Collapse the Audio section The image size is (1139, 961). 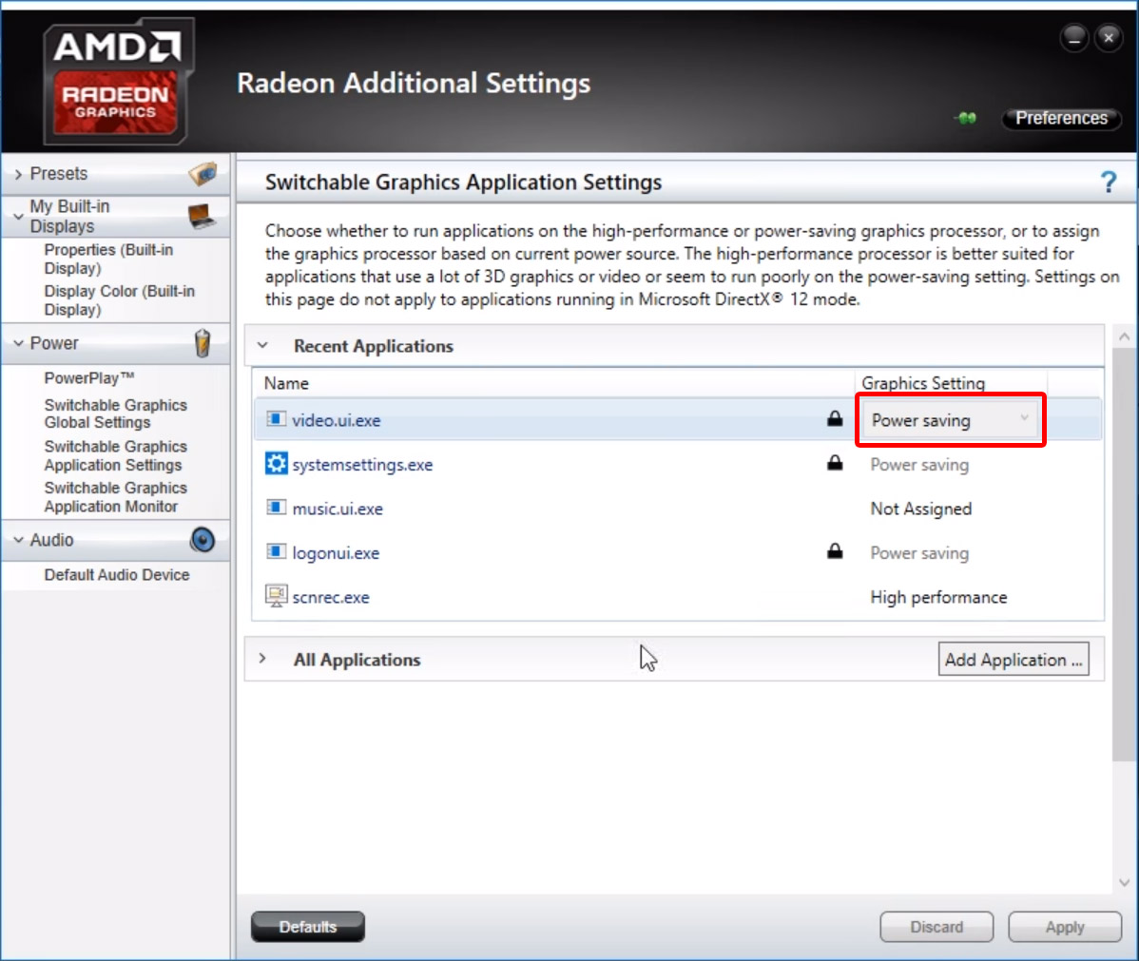pos(19,540)
